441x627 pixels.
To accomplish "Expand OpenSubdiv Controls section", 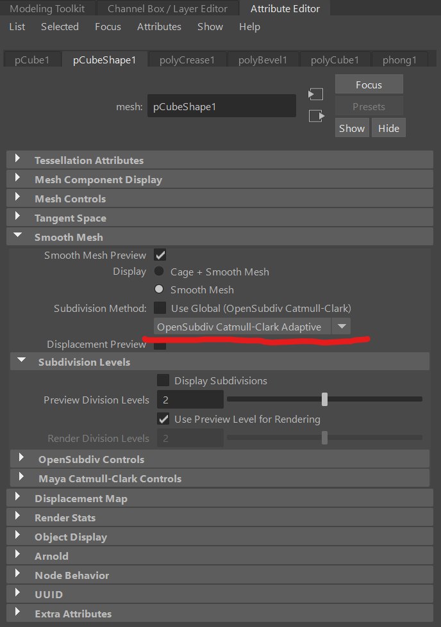I will [x=220, y=459].
